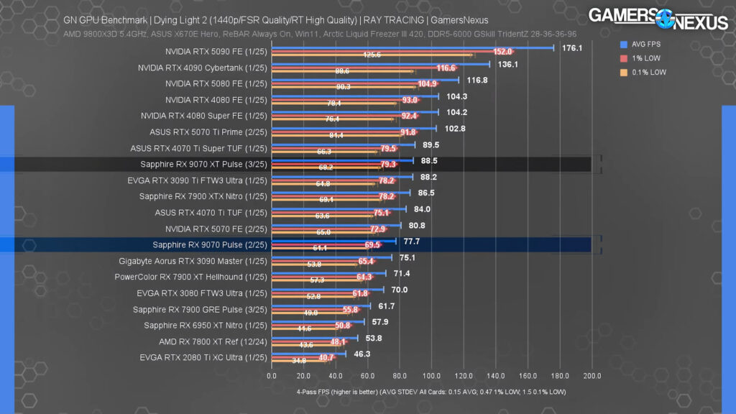
Task: Click the 176.1 average FPS value
Action: coord(571,48)
